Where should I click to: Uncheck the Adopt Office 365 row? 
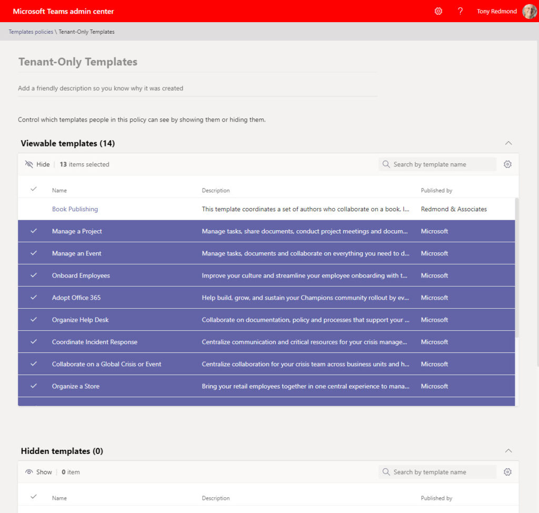click(34, 297)
